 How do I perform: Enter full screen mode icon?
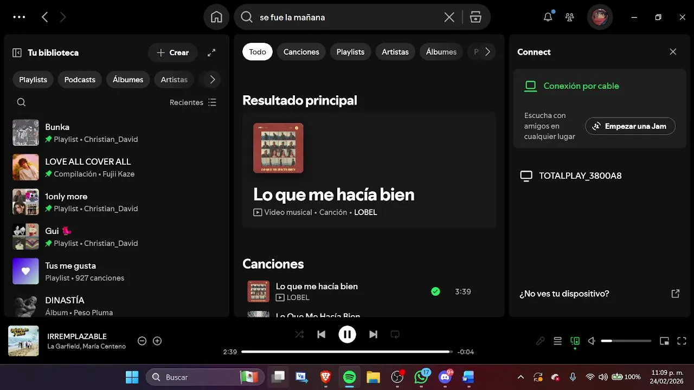pyautogui.click(x=682, y=341)
